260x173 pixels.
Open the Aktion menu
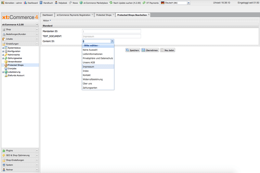(x=47, y=20)
